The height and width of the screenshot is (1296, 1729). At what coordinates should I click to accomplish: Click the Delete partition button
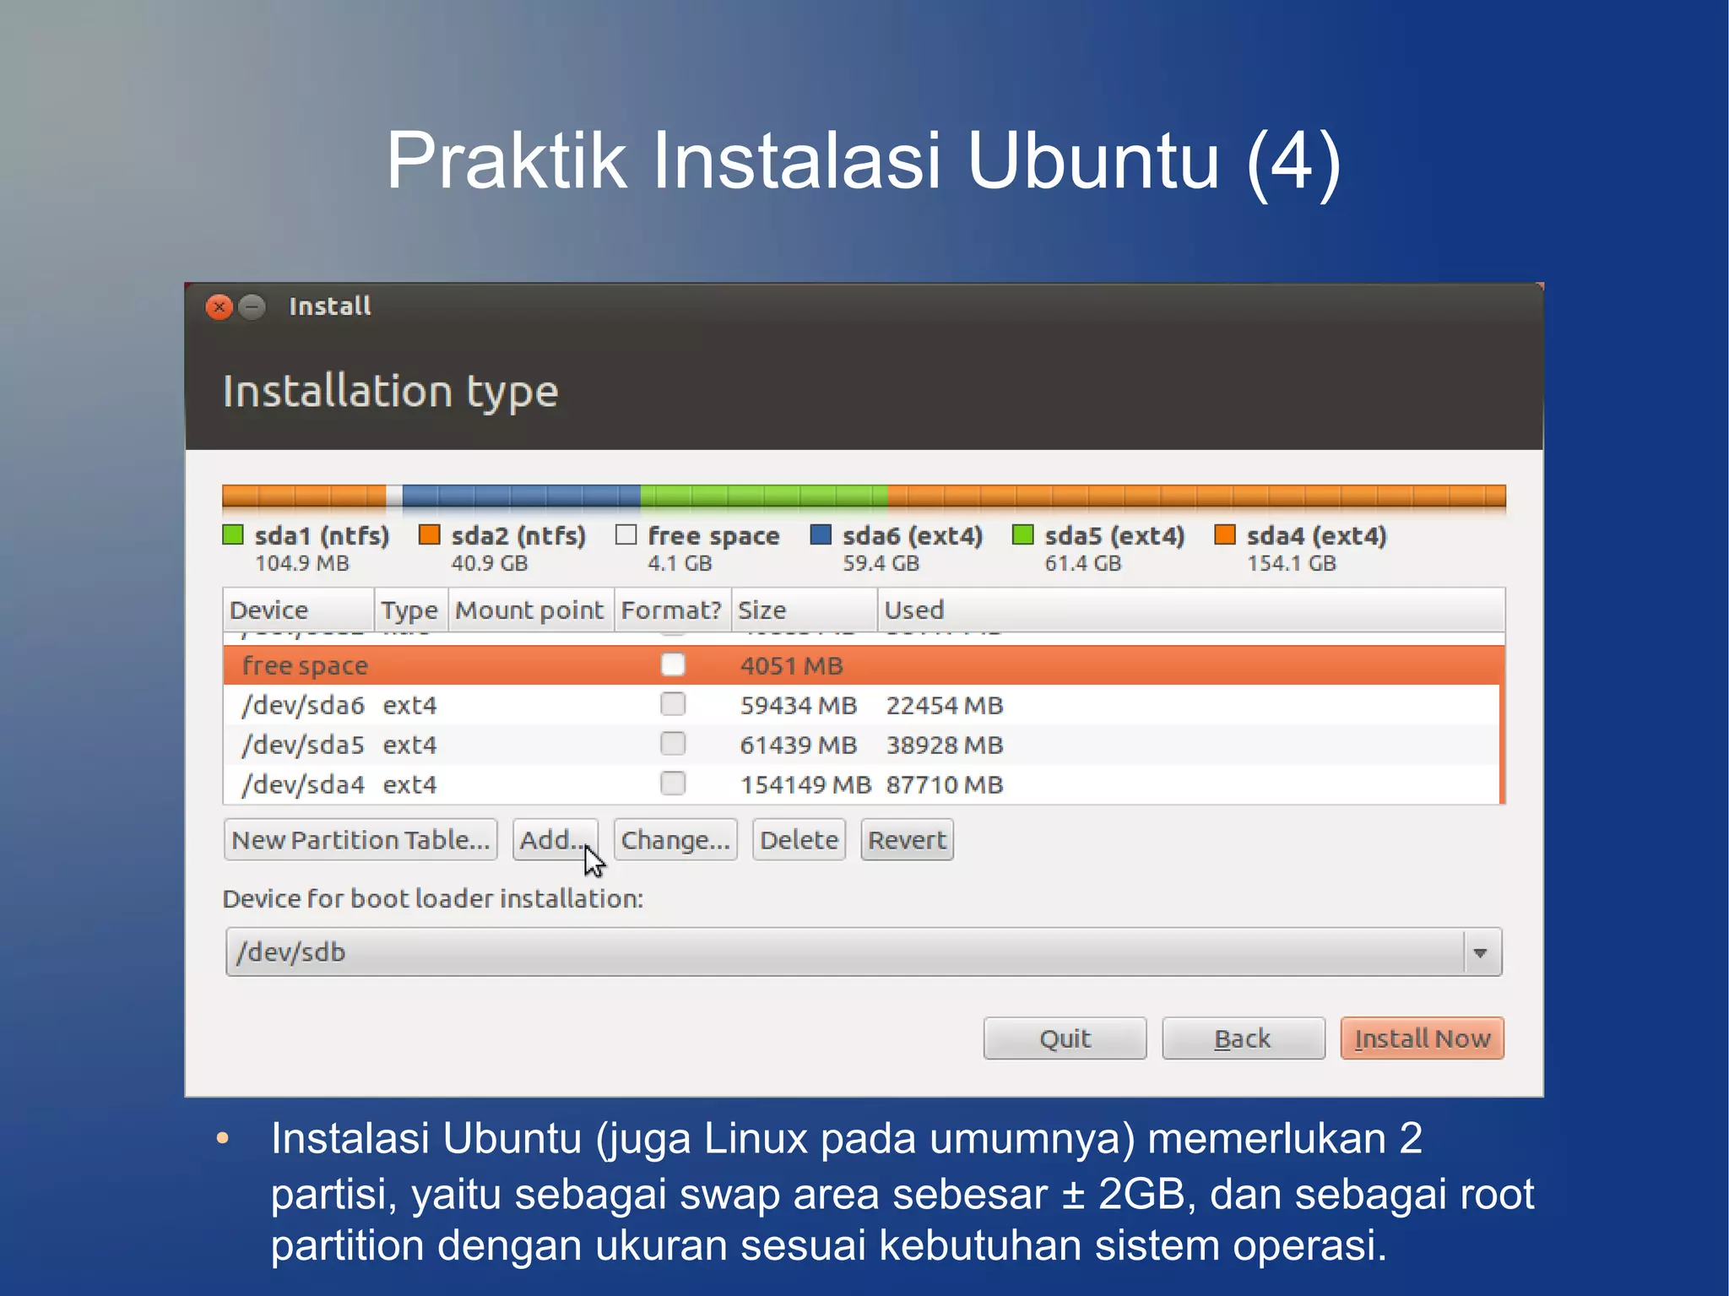(799, 840)
